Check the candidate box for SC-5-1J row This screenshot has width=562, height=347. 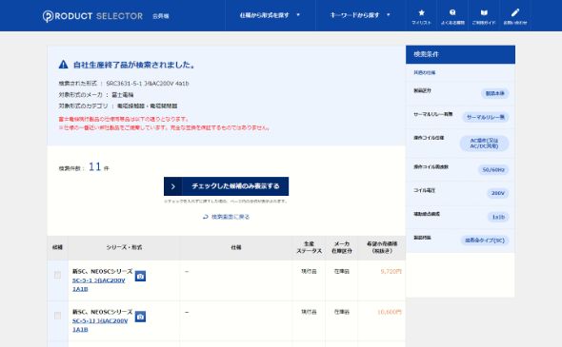[57, 316]
